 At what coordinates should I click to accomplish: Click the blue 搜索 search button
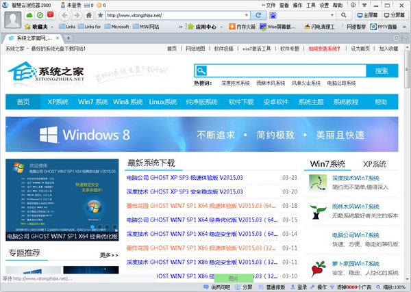click(x=381, y=70)
